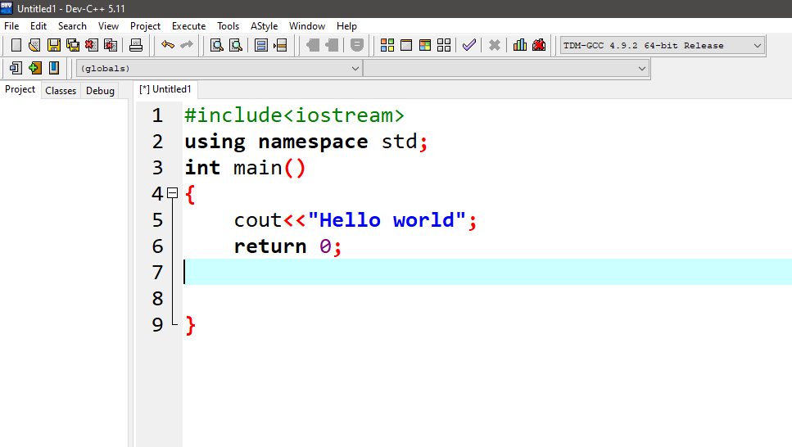Click the Insert icon on second toolbar
The height and width of the screenshot is (447, 792).
point(16,68)
